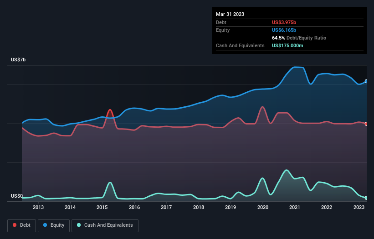Image resolution: width=374 pixels, height=239 pixels.
Task: Select the red Debt endpoint marker on chart
Action: click(366, 124)
